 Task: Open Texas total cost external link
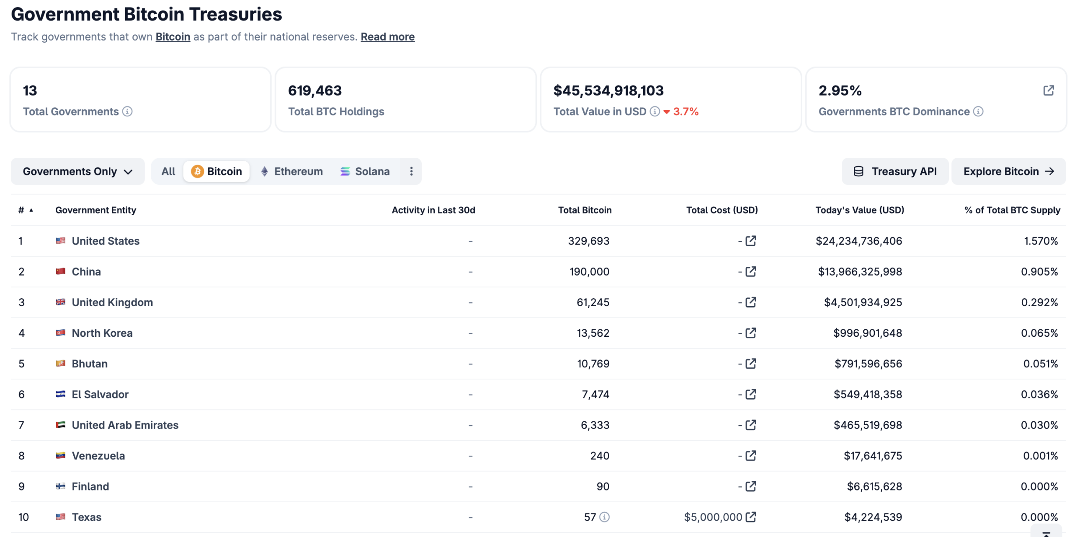(751, 517)
